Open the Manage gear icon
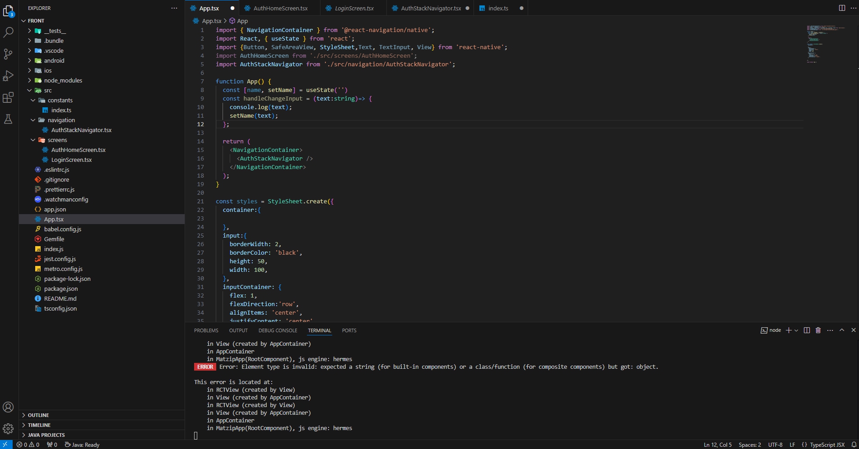The image size is (859, 449). pyautogui.click(x=8, y=429)
